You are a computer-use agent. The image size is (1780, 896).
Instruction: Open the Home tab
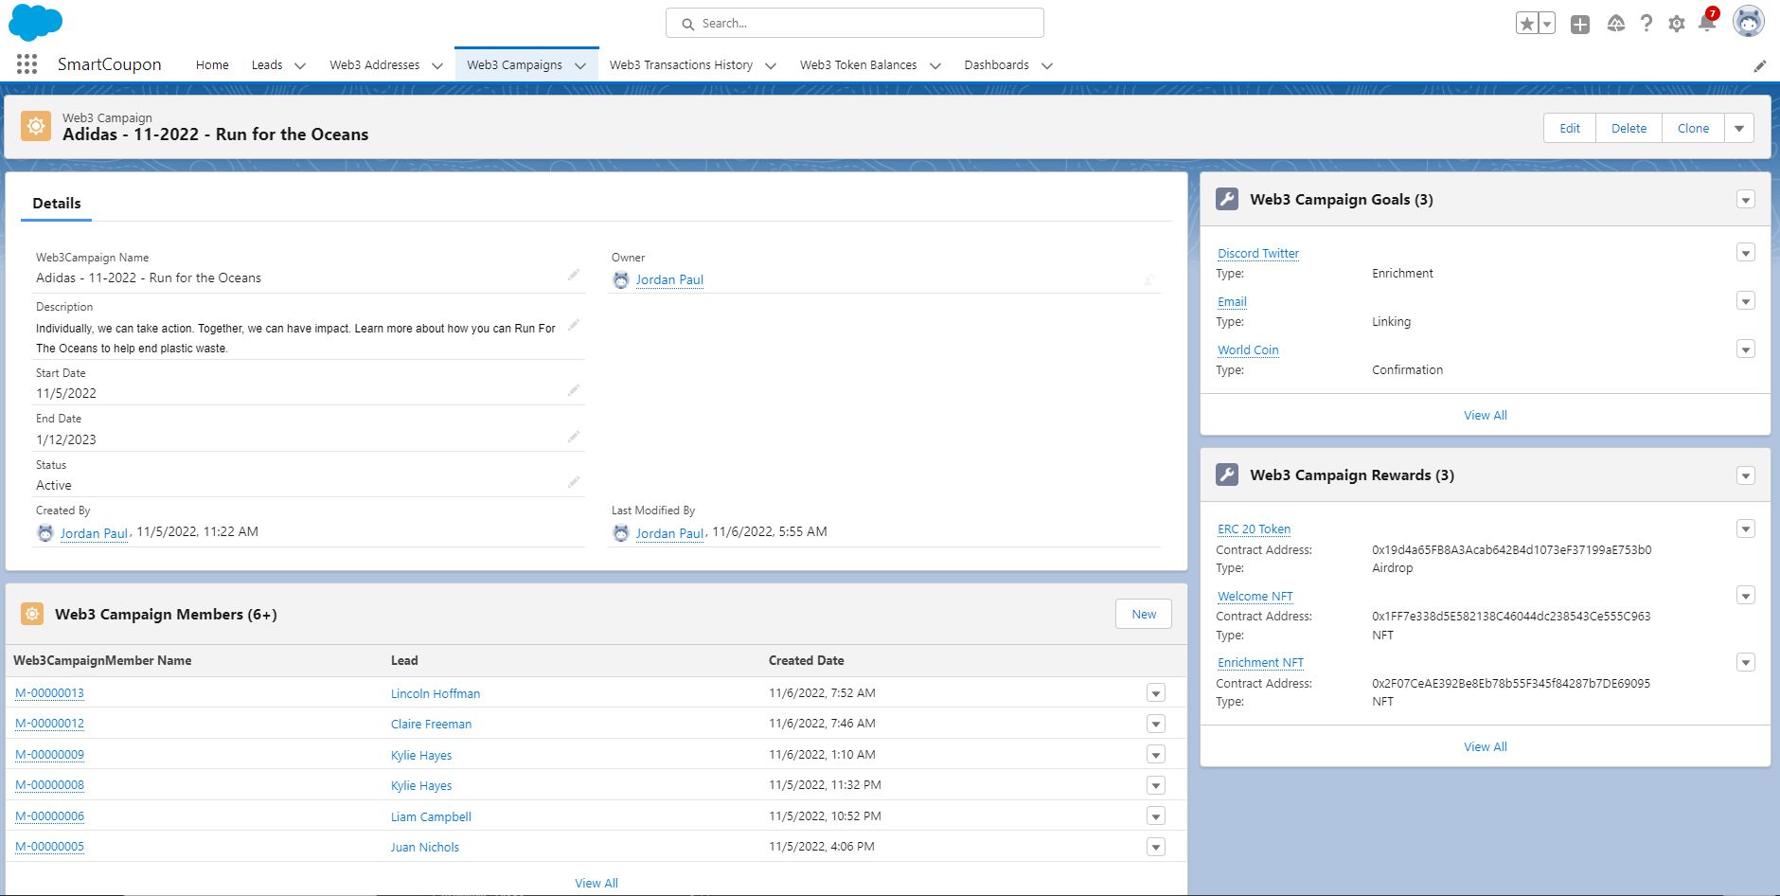[x=212, y=64]
